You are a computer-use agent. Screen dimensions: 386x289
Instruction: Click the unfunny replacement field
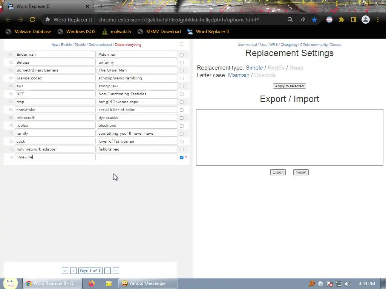click(x=137, y=62)
